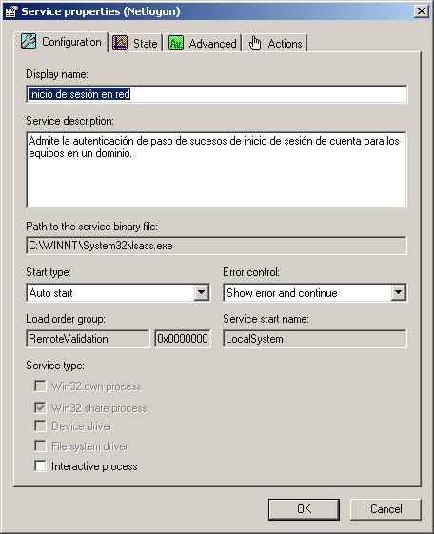The image size is (434, 534).
Task: Open the Error control dropdown arrow
Action: click(398, 292)
